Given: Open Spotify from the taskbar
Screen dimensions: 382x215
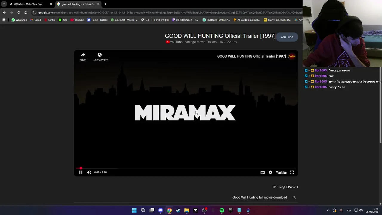Looking at the screenshot, I should [x=222, y=210].
